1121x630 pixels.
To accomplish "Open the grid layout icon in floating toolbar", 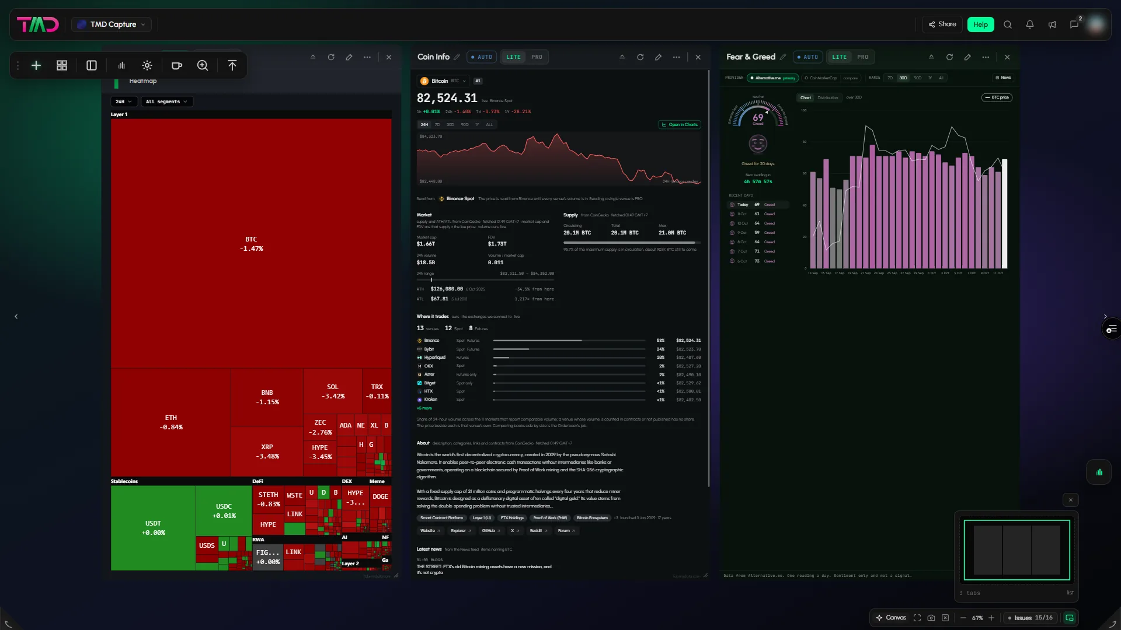I will click(x=62, y=65).
